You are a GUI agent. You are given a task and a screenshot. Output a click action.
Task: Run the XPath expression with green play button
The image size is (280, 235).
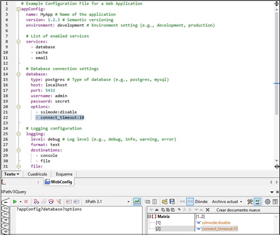[x=15, y=202]
